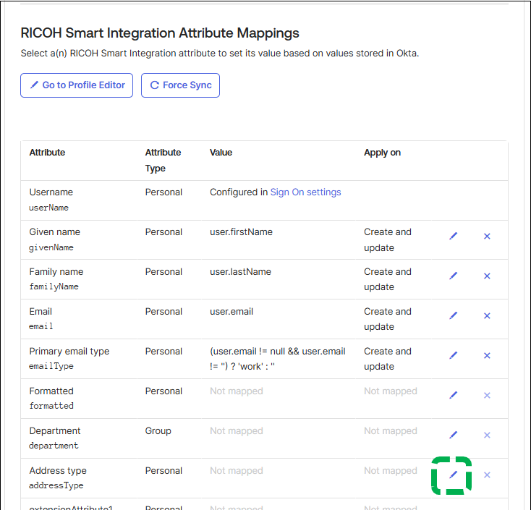The width and height of the screenshot is (531, 510).
Task: Click the Go to Profile Editor button
Action: point(77,85)
